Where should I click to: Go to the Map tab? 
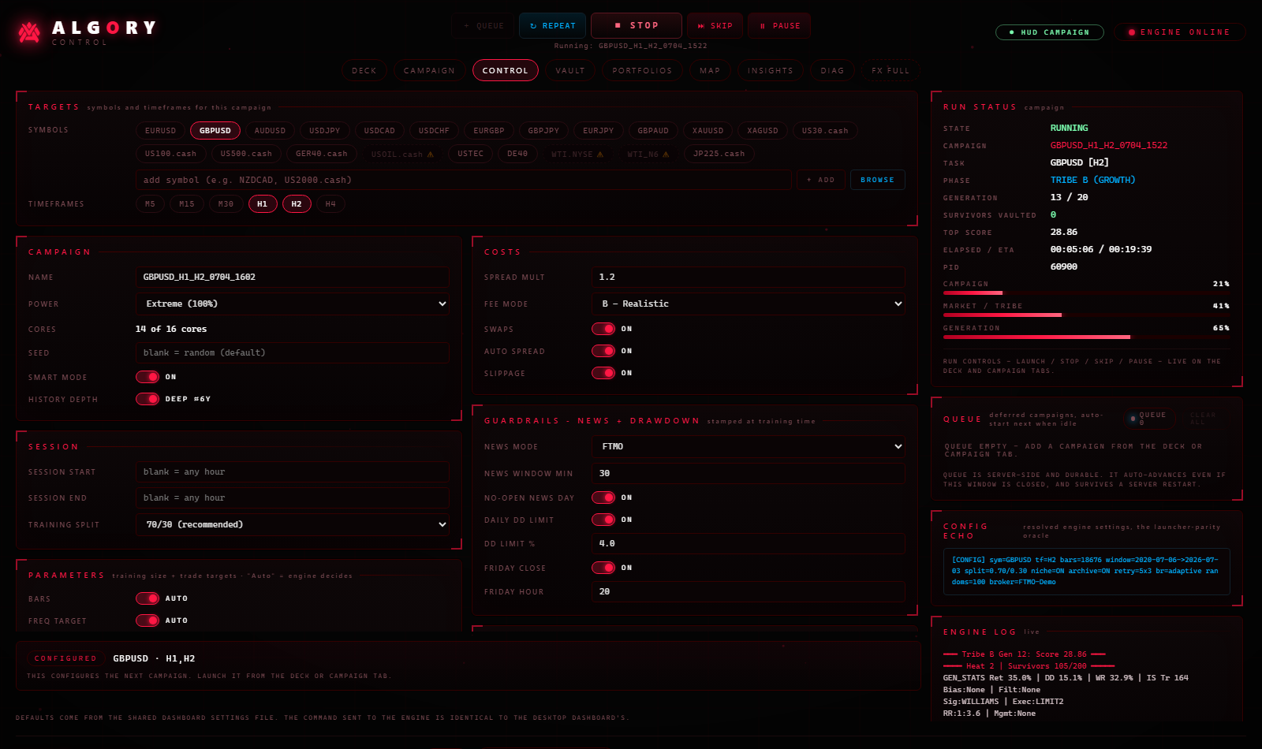710,71
